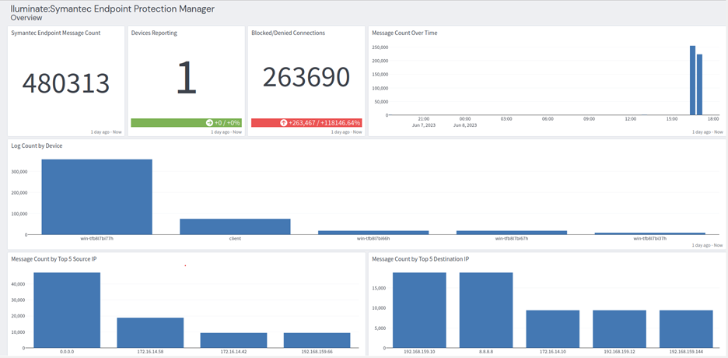The height and width of the screenshot is (358, 728).
Task: Click the 263690 blocked connections number
Action: tap(306, 77)
